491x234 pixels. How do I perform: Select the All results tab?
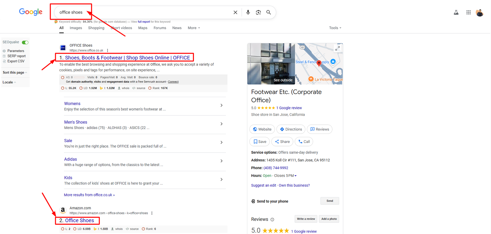61,28
